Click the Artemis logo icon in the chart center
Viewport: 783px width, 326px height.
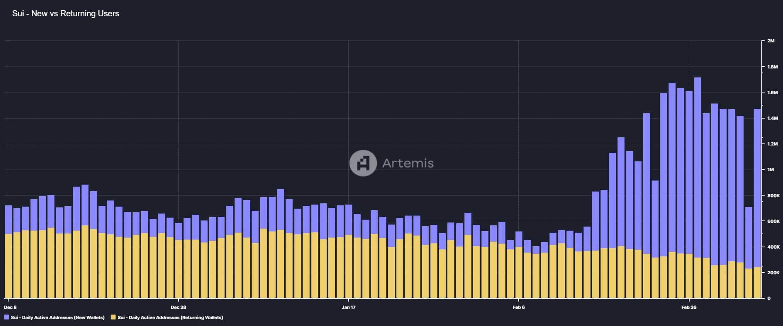coord(363,163)
